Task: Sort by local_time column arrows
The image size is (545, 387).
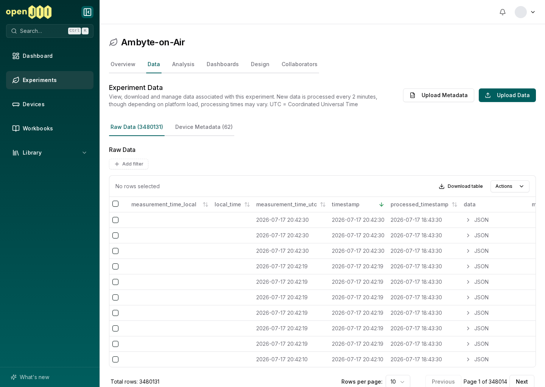Action: pos(247,204)
